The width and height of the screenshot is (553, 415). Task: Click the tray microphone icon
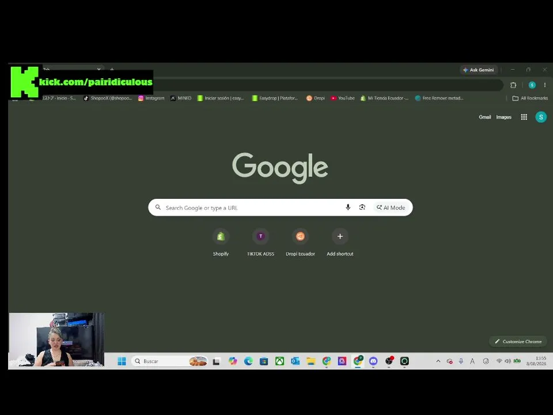(x=461, y=361)
